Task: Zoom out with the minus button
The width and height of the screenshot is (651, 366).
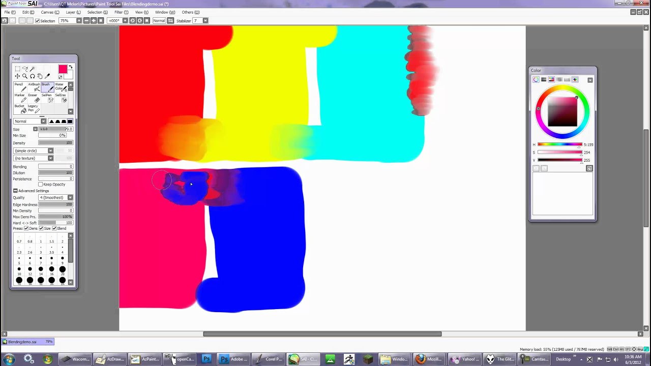Action: (x=86, y=21)
